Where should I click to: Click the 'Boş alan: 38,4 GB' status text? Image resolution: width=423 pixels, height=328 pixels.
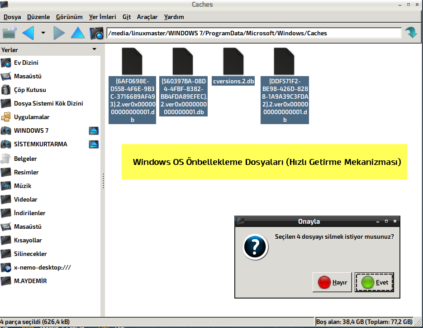(x=364, y=322)
